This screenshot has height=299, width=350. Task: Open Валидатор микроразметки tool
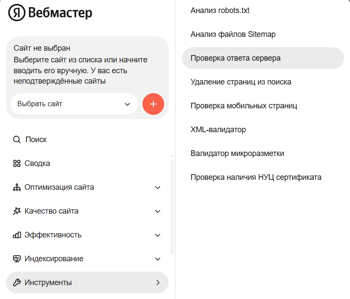[x=237, y=153]
